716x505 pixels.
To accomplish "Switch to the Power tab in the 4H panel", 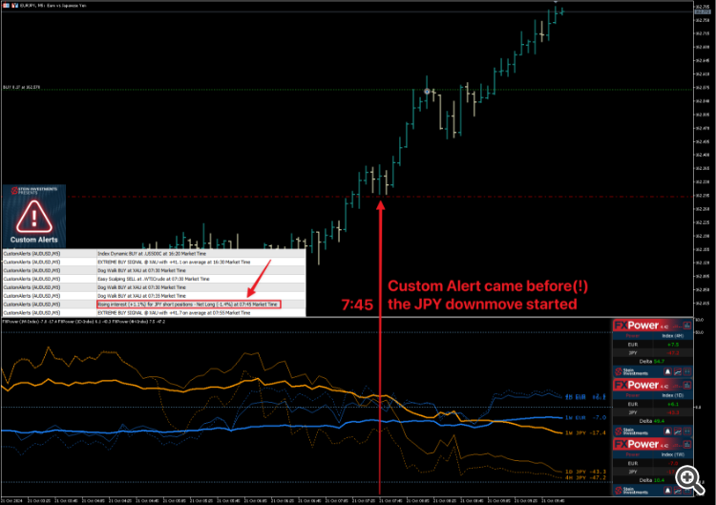I will tap(632, 336).
